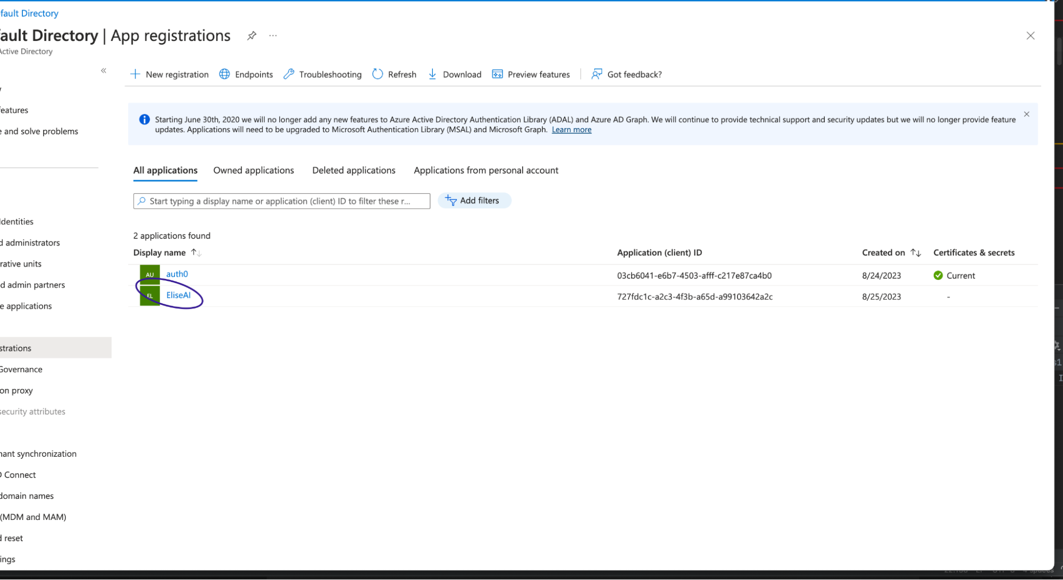Image resolution: width=1063 pixels, height=580 pixels.
Task: Click the Download label
Action: point(462,74)
